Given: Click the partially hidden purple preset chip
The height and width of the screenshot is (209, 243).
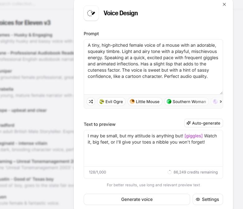Looking at the screenshot, I should point(214,102).
